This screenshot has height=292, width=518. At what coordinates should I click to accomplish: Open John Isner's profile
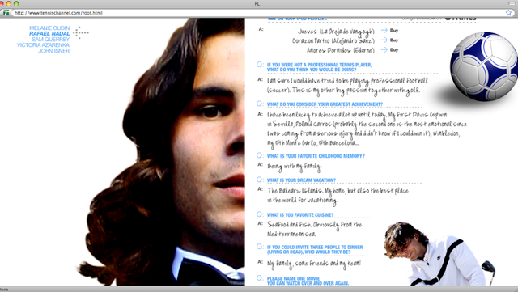point(54,51)
